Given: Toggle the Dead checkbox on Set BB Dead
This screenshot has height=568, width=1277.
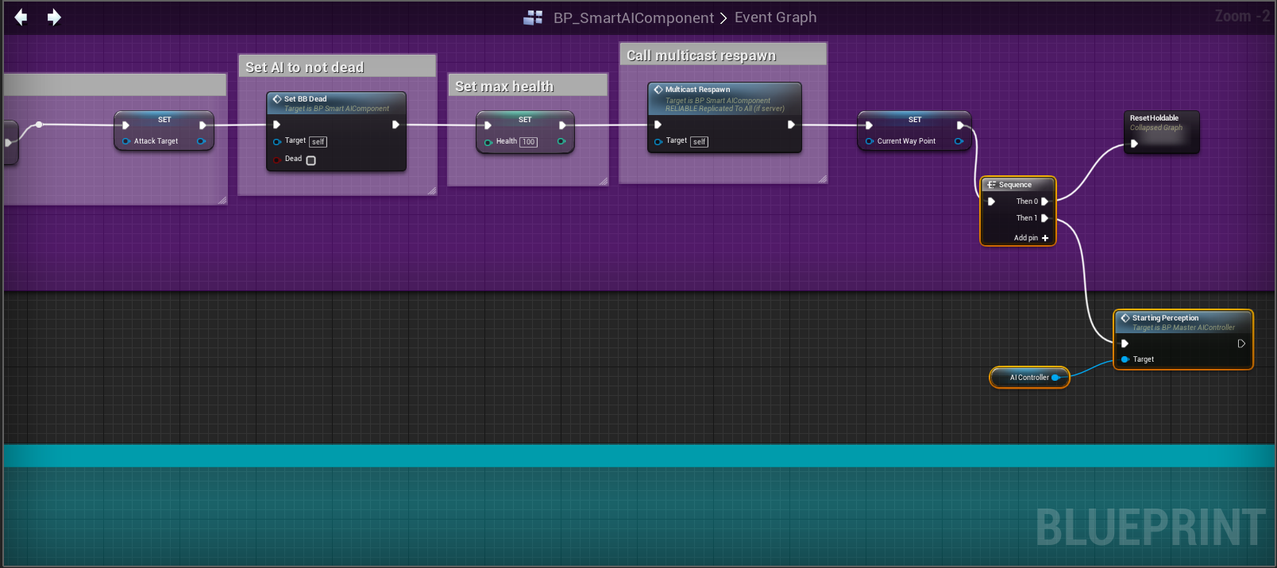Looking at the screenshot, I should [311, 160].
